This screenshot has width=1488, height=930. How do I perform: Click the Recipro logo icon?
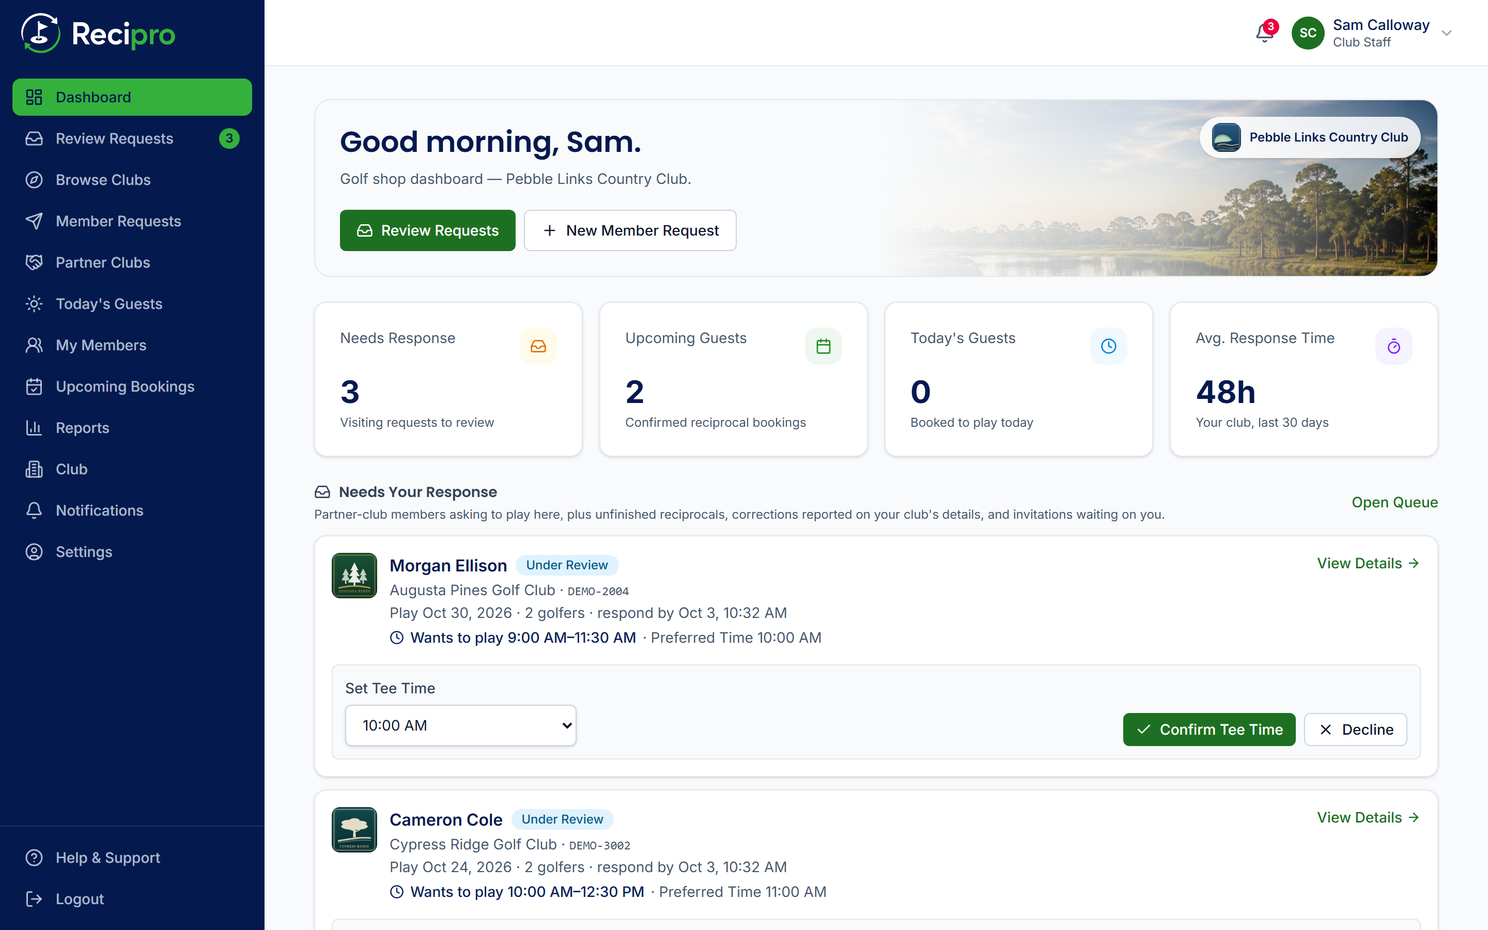[41, 33]
